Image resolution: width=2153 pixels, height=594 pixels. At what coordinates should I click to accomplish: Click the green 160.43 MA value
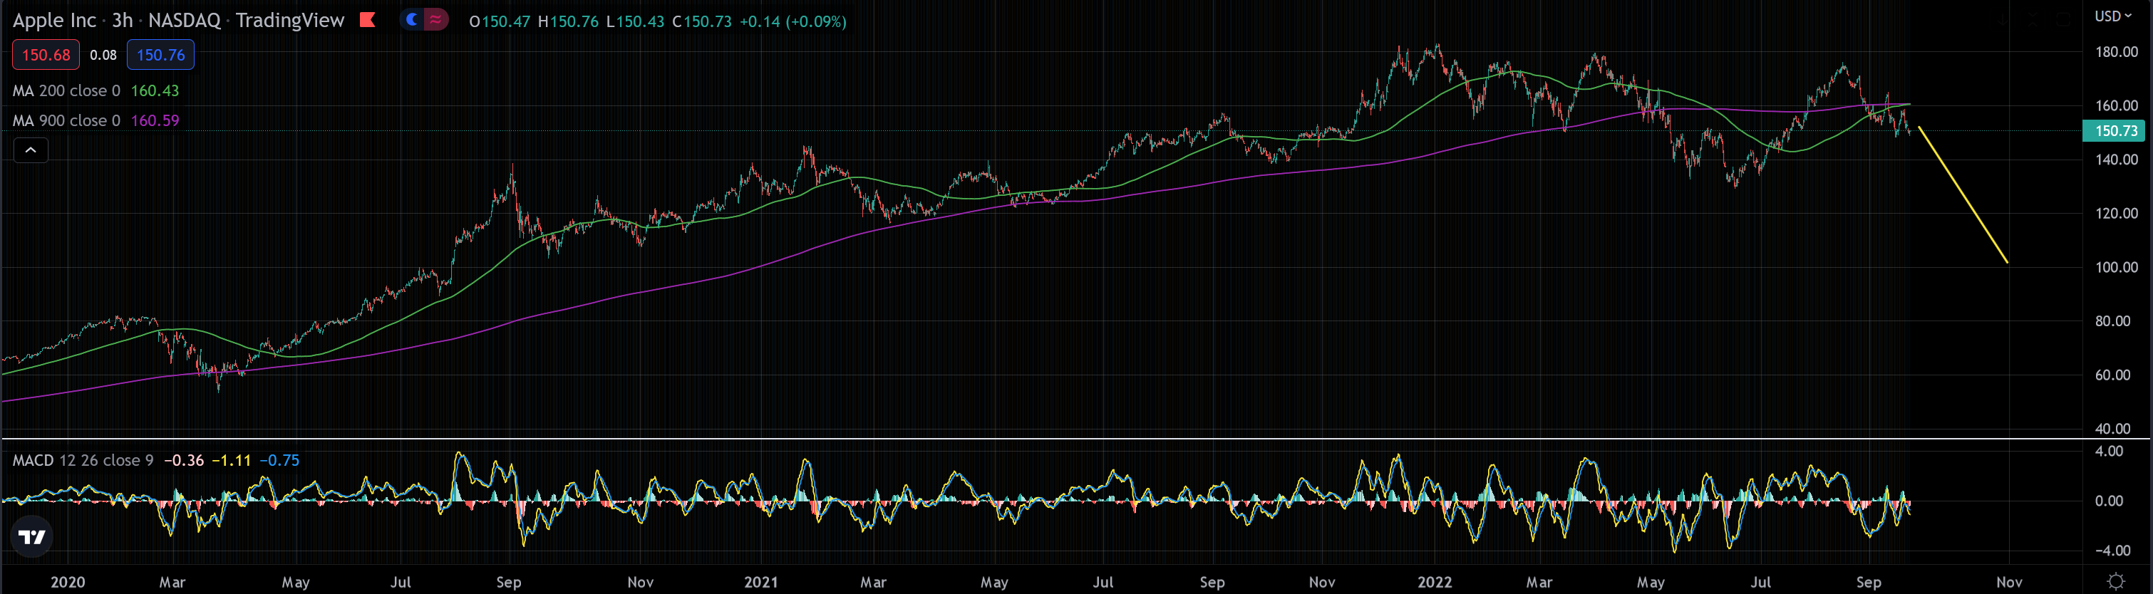[x=155, y=90]
